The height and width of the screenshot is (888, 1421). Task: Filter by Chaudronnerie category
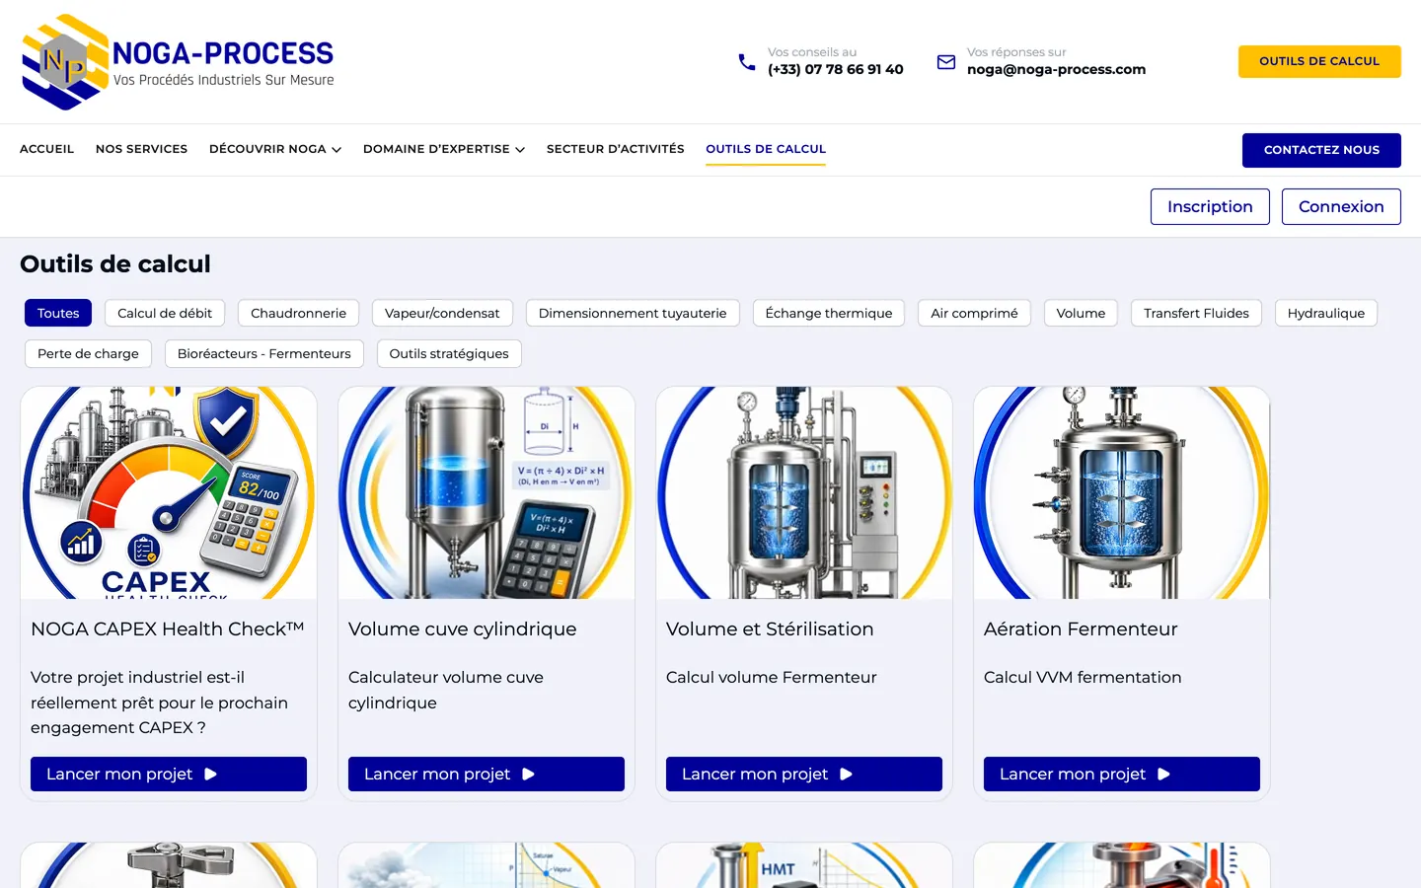(298, 313)
